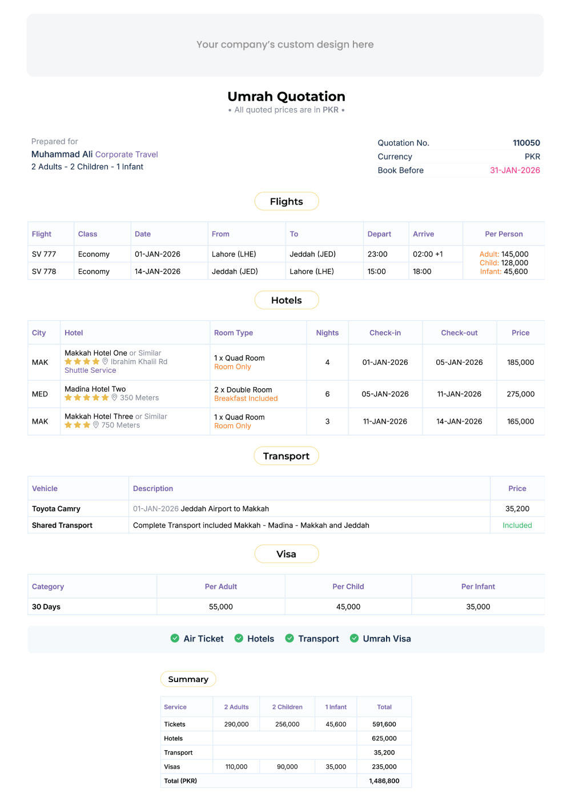This screenshot has height=809, width=571.
Task: Toggle the Hotels inclusion checkmark
Action: (x=239, y=638)
